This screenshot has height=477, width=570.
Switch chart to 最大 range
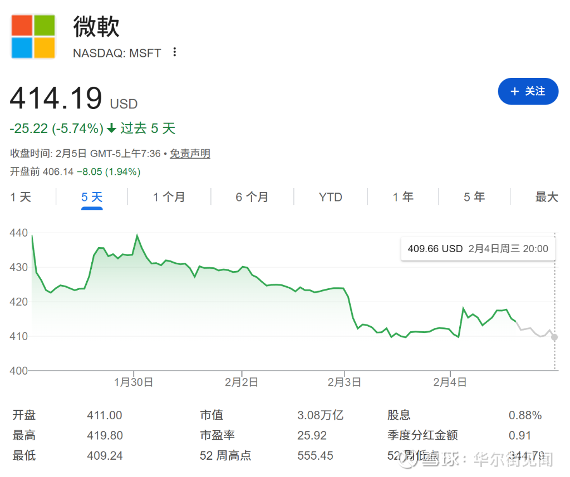coord(546,197)
